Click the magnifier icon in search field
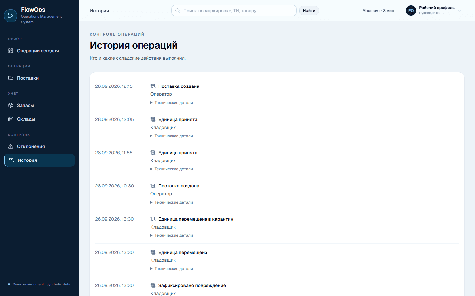This screenshot has width=475, height=296. [178, 11]
